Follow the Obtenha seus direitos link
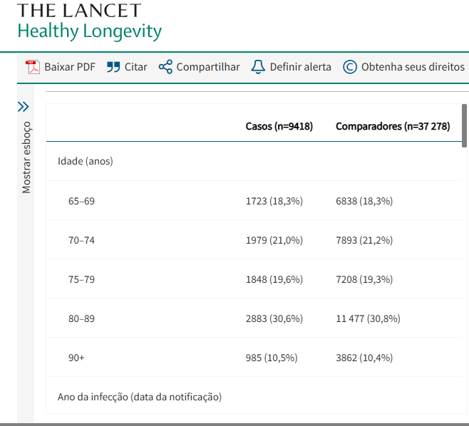 [x=413, y=67]
